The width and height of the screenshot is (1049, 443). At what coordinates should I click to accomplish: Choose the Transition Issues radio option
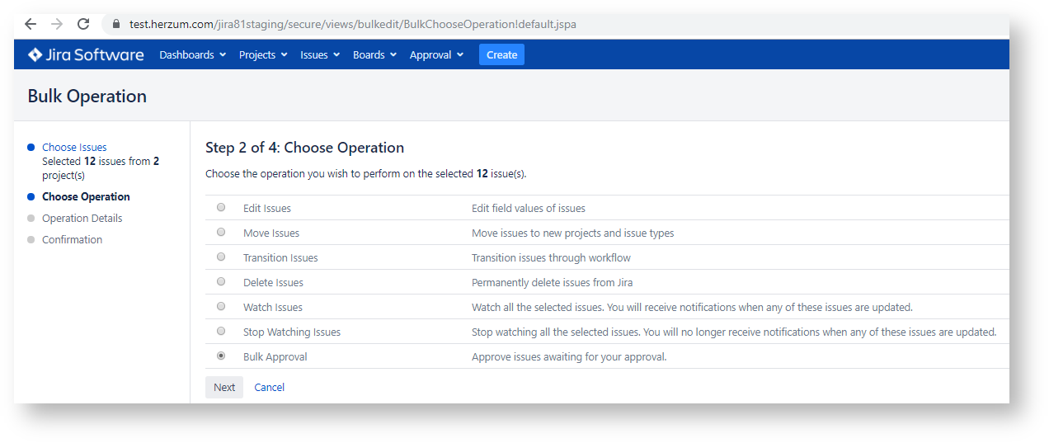click(221, 257)
